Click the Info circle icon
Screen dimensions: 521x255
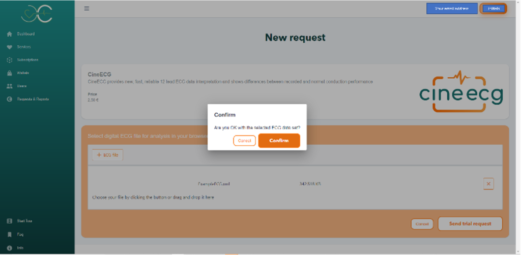coord(9,248)
